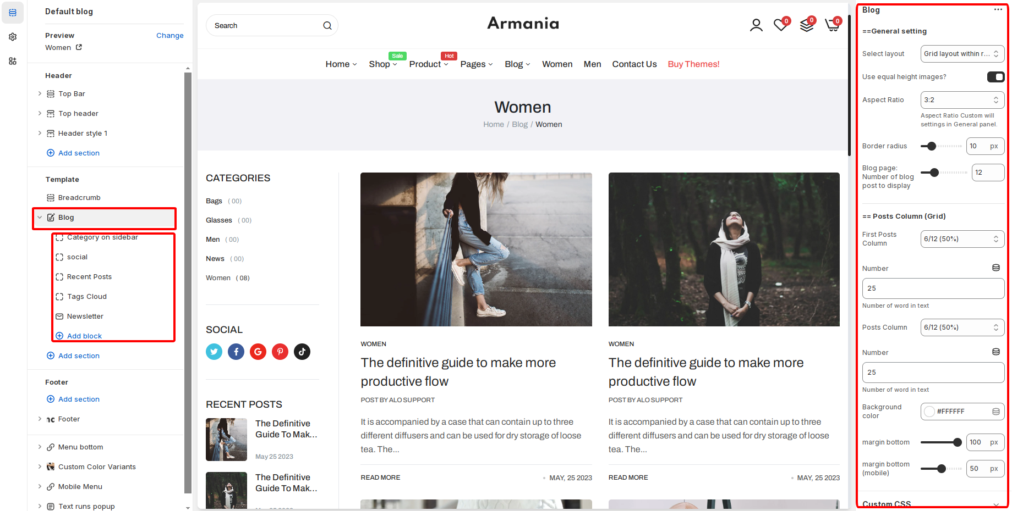Screen dimensions: 1012x511
Task: Open the Posts Column dropdown
Action: click(x=962, y=327)
